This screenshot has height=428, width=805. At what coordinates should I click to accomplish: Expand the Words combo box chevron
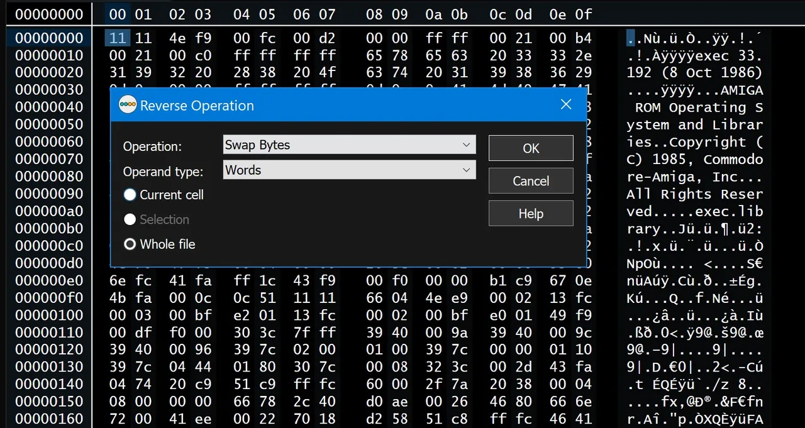[x=466, y=170]
